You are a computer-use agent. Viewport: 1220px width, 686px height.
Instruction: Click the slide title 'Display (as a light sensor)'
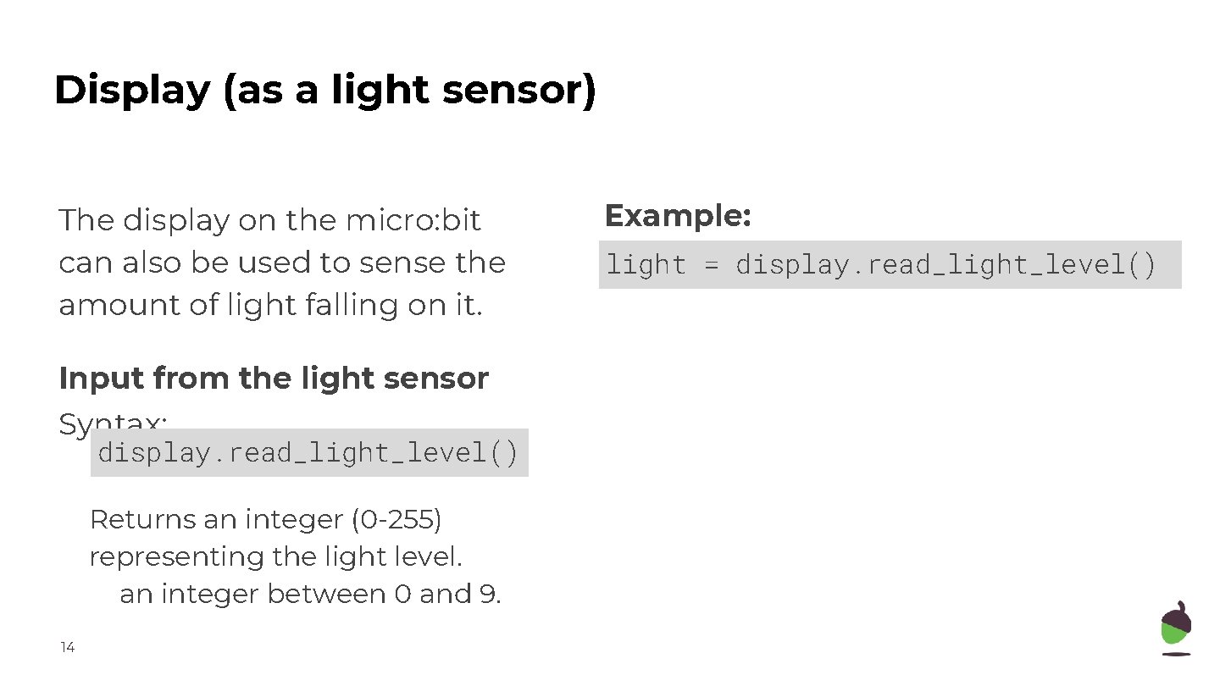324,91
